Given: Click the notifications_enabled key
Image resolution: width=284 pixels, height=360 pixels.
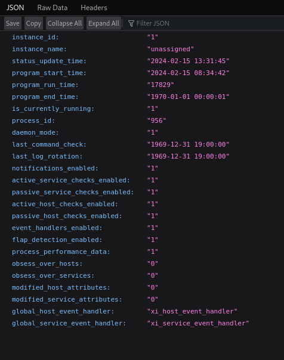Looking at the screenshot, I should pos(55,168).
